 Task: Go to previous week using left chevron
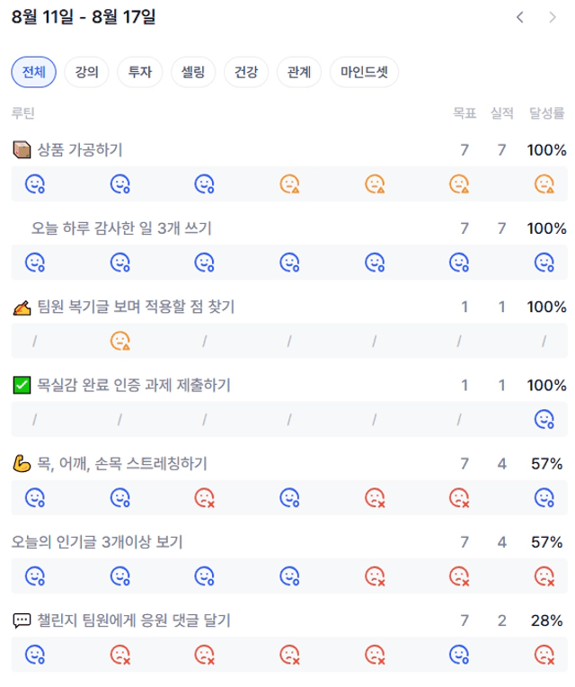(519, 17)
